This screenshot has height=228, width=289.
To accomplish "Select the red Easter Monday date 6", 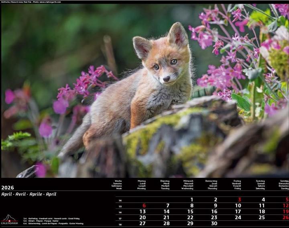I will [144, 206].
